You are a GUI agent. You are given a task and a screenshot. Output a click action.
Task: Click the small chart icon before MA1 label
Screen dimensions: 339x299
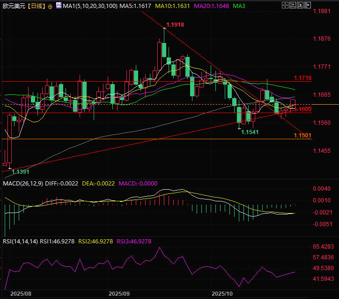[59, 6]
